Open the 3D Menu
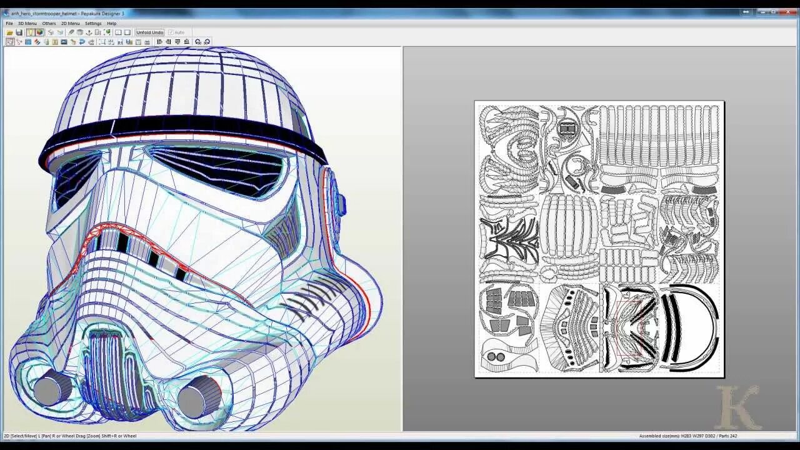Image resolution: width=800 pixels, height=450 pixels. click(x=27, y=23)
